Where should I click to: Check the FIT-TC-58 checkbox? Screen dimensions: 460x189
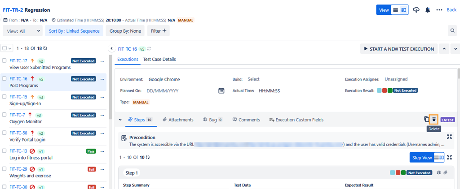pos(4,133)
